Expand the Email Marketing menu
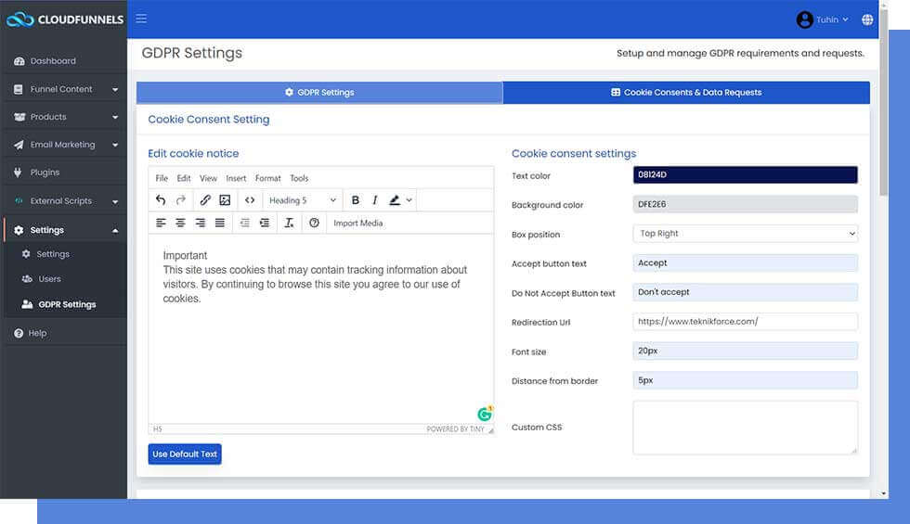Viewport: 910px width, 524px height. point(64,145)
